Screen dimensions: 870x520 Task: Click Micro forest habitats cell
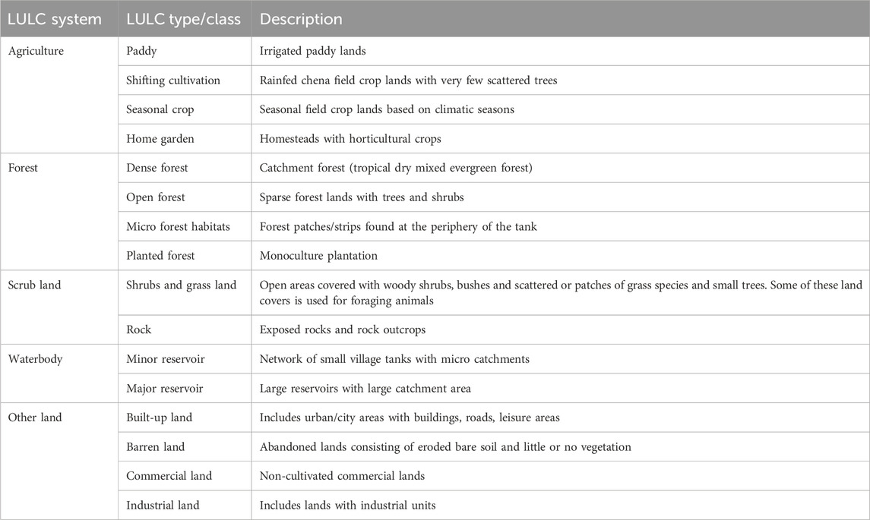(185, 226)
